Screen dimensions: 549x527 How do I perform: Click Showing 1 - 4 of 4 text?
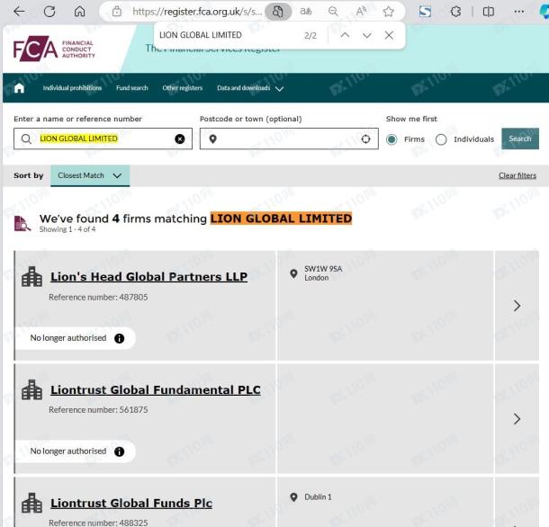(x=67, y=229)
